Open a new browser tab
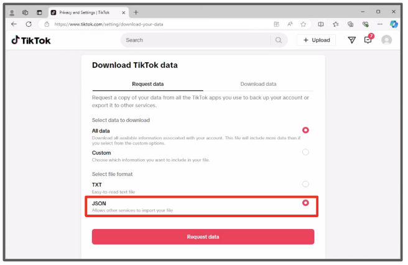This screenshot has width=408, height=265. (x=136, y=12)
